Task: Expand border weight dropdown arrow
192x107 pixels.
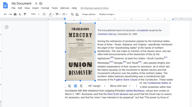Action: 60,14
